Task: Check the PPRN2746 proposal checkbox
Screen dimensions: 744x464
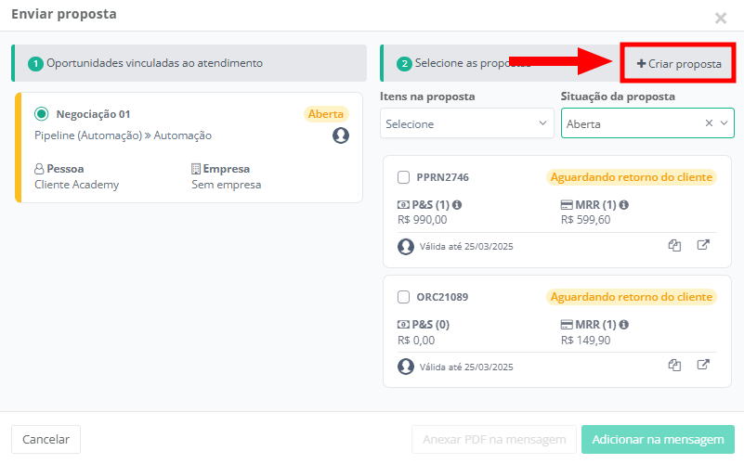Action: coord(404,177)
